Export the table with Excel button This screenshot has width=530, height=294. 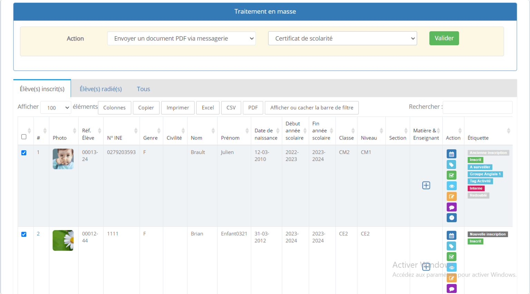[208, 108]
